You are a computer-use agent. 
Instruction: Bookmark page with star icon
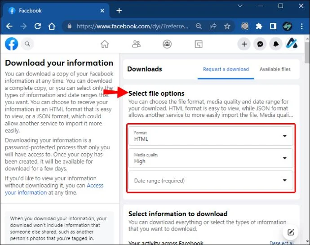[227, 26]
